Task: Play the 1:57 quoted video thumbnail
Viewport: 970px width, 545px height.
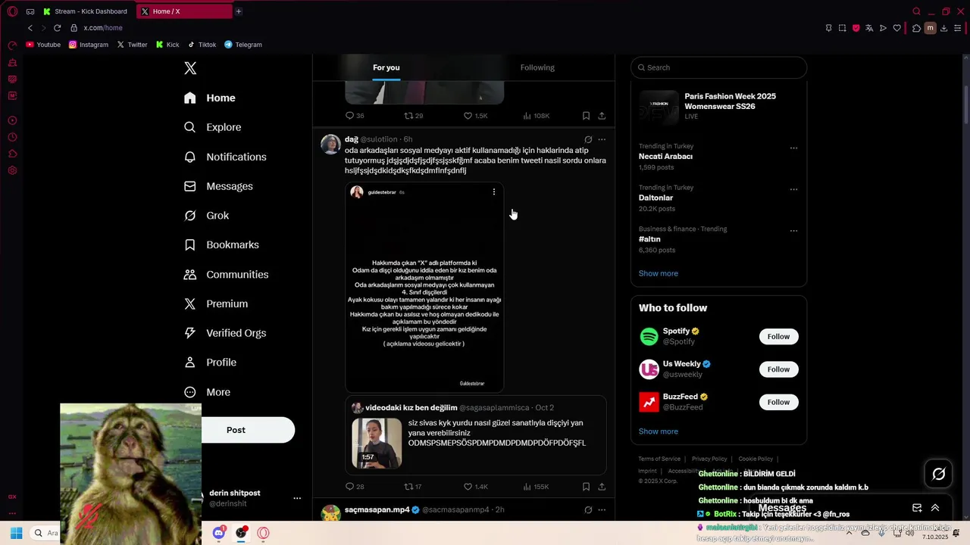Action: pos(377,444)
